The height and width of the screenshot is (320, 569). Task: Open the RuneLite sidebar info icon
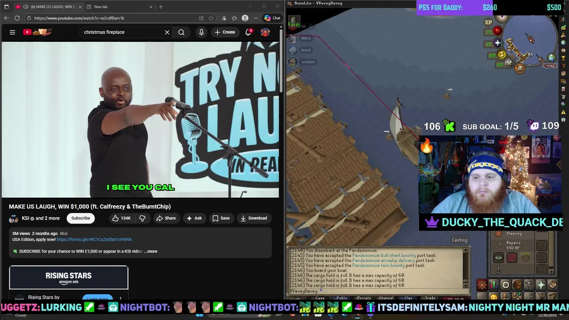pyautogui.click(x=563, y=120)
